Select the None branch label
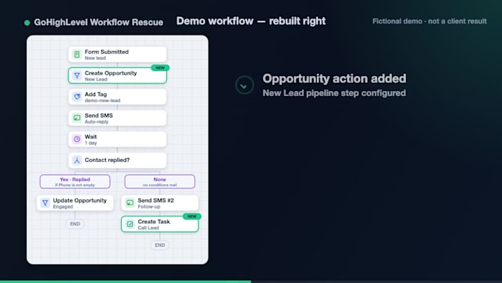The image size is (502, 283). (x=159, y=182)
